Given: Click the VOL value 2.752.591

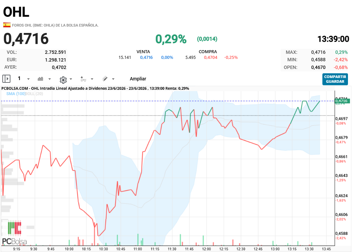Looking at the screenshot, I should 56,52.
